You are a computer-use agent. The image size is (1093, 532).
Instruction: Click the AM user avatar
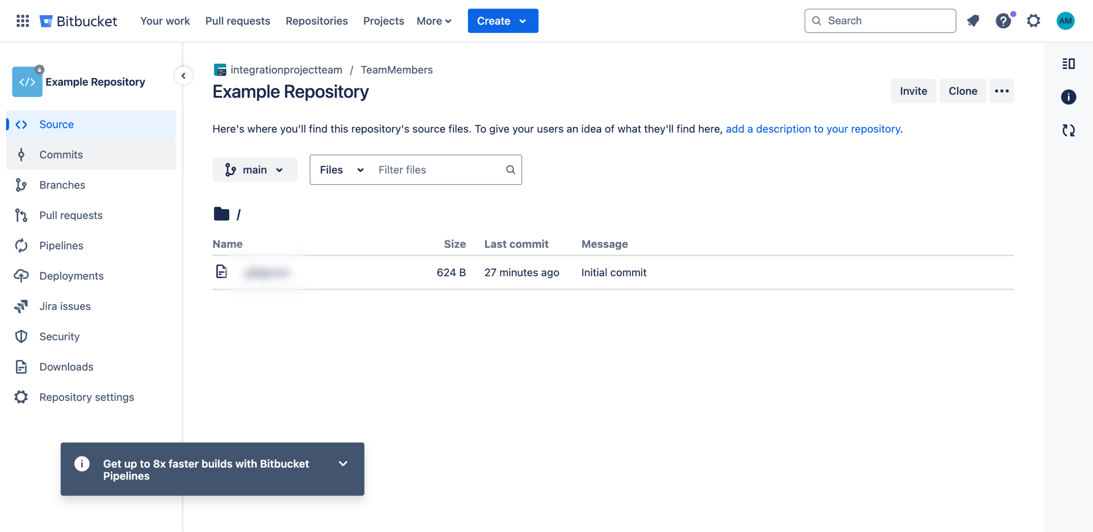pos(1065,21)
